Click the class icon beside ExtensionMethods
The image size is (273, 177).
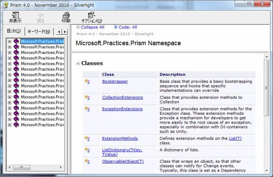(87, 139)
